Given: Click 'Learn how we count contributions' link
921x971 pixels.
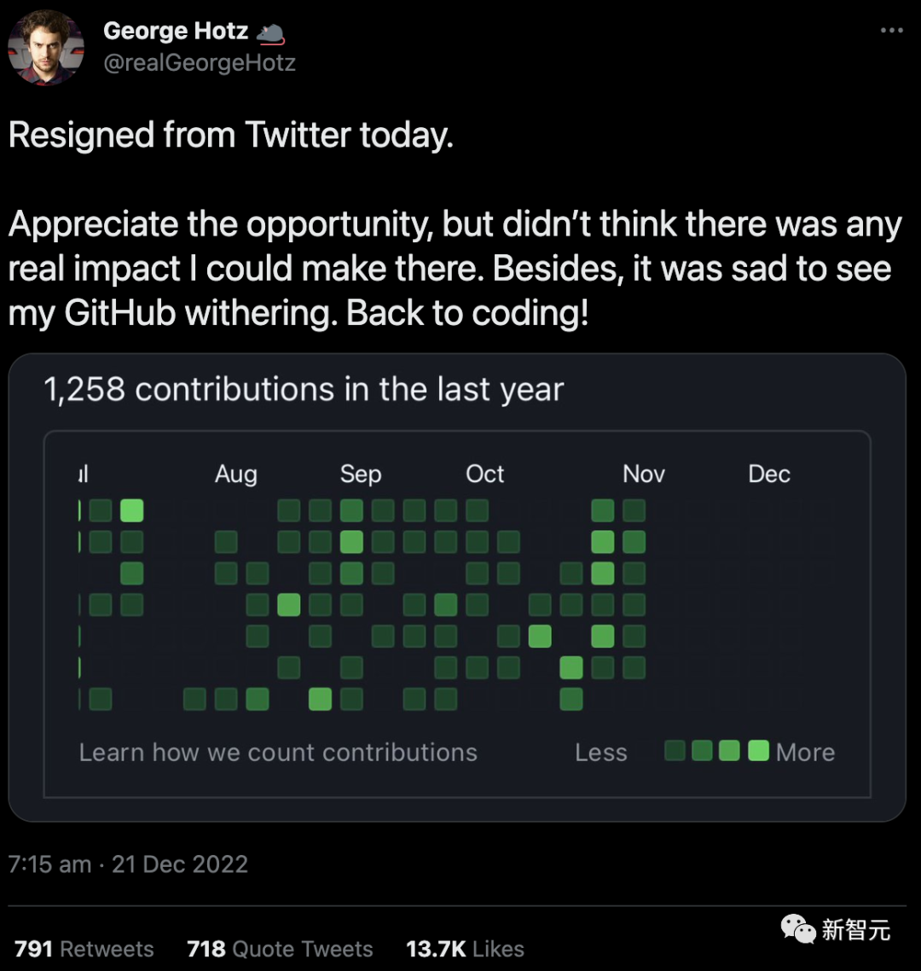Looking at the screenshot, I should tap(278, 752).
